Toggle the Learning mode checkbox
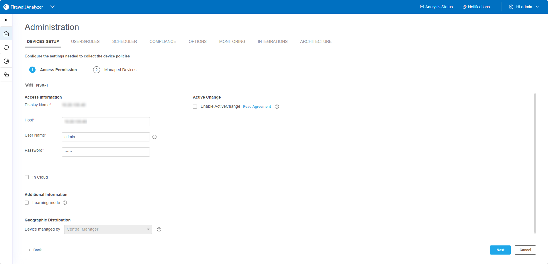Image resolution: width=548 pixels, height=264 pixels. (x=27, y=203)
